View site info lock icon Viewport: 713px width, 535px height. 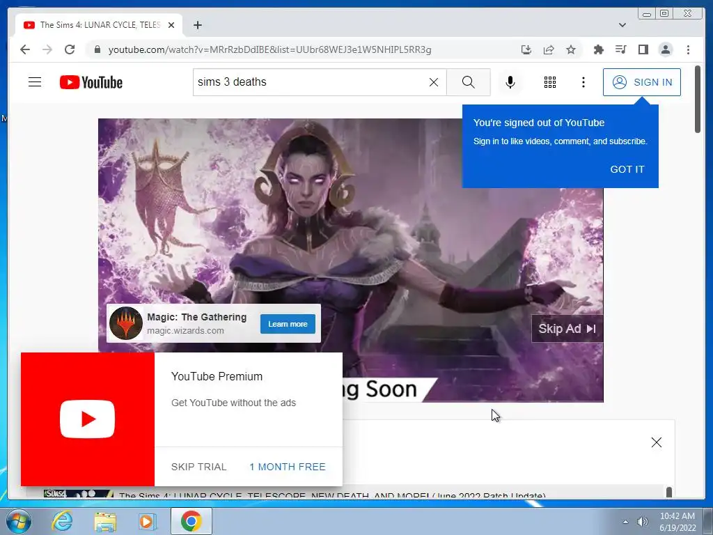[97, 49]
